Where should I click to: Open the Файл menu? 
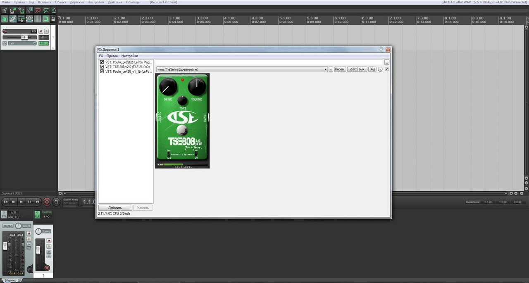(x=6, y=2)
